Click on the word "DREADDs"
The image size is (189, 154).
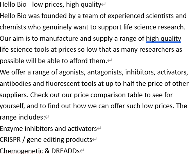(x=66, y=151)
